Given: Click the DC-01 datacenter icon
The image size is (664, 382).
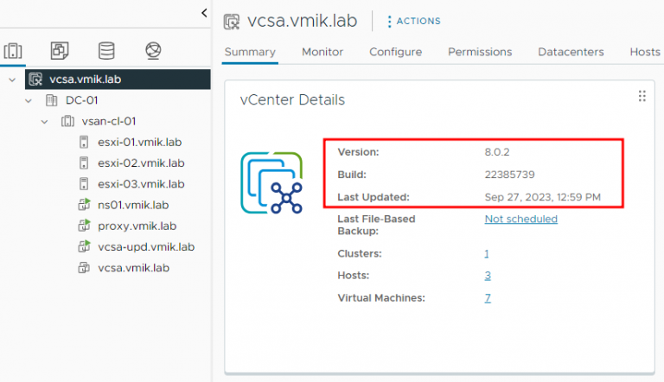Looking at the screenshot, I should pos(51,100).
